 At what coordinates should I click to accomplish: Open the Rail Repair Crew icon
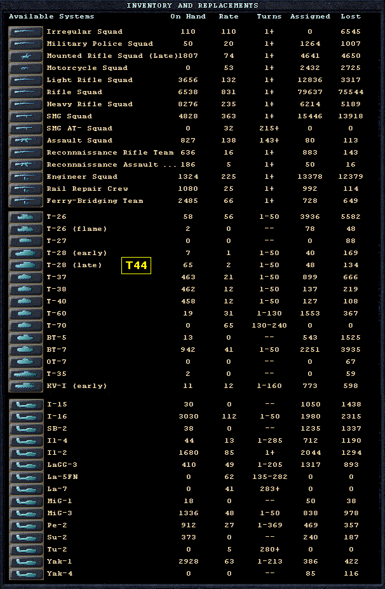coord(25,188)
